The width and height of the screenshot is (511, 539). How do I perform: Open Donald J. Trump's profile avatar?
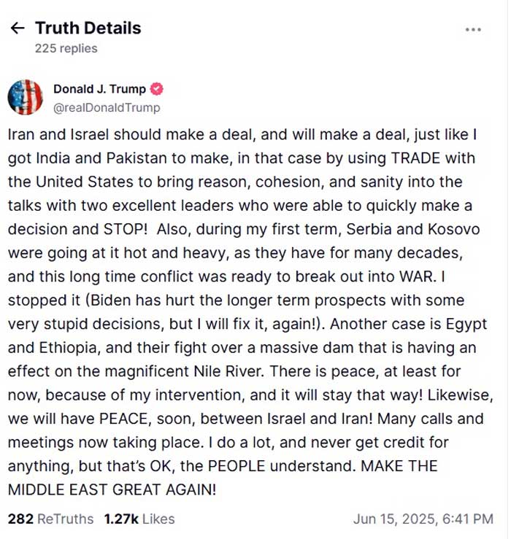[26, 98]
